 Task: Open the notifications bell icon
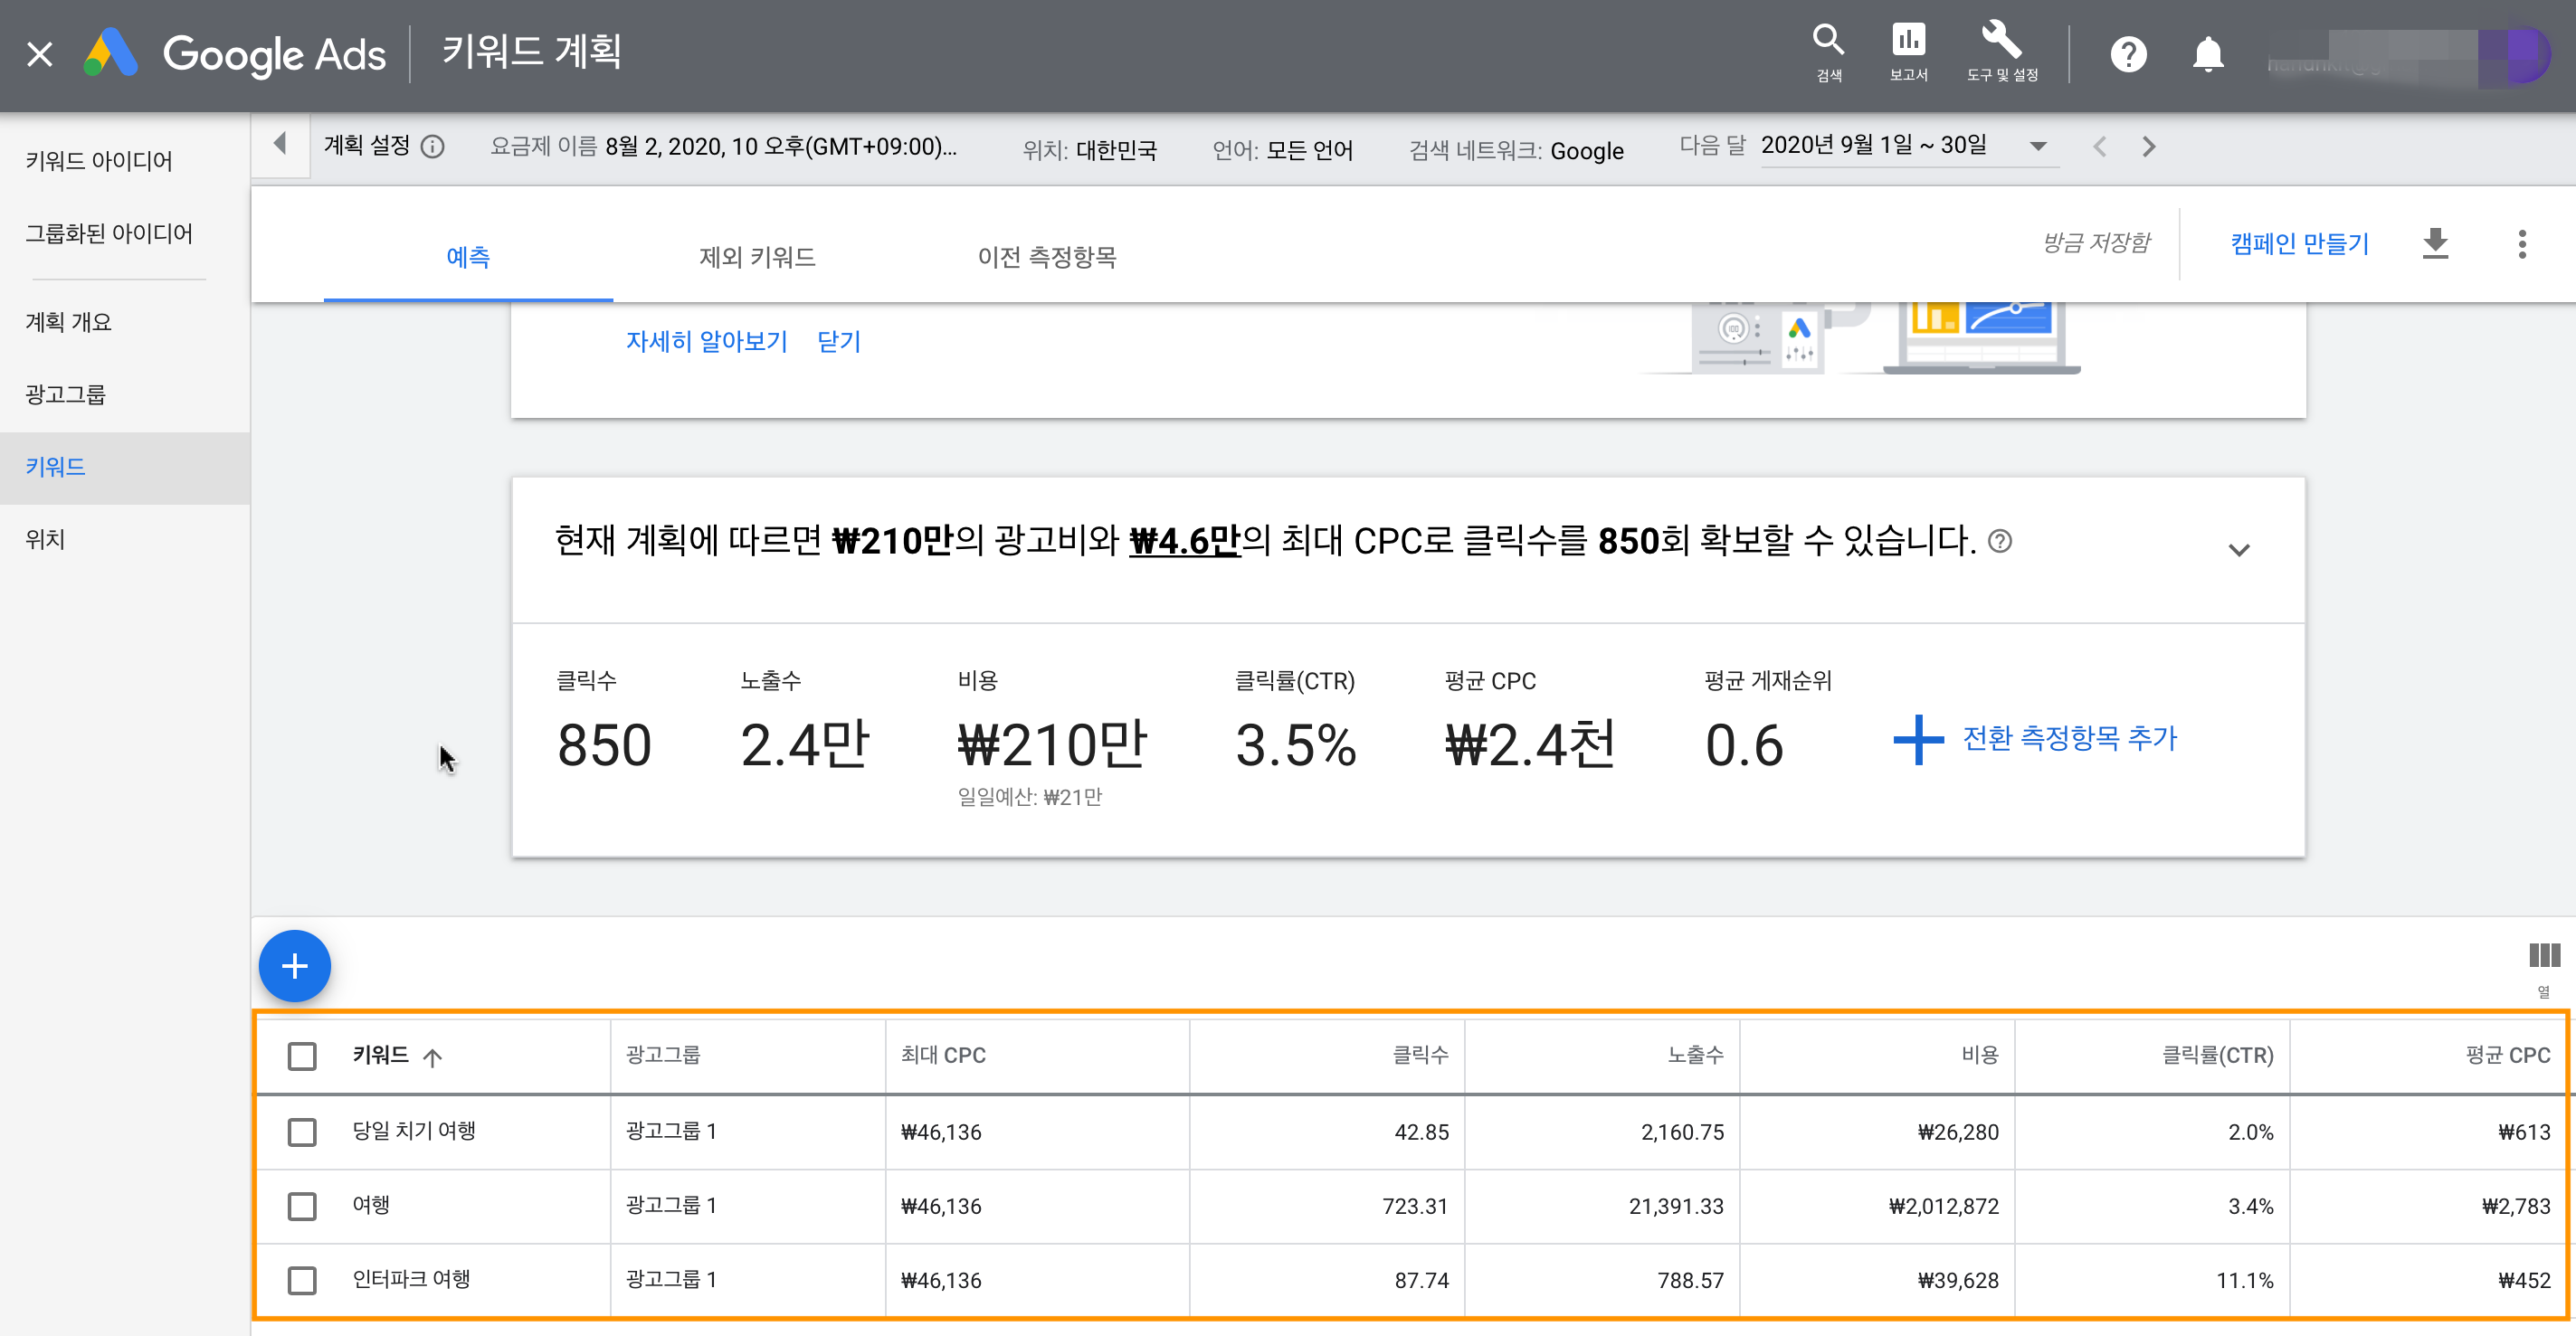pos(2207,54)
